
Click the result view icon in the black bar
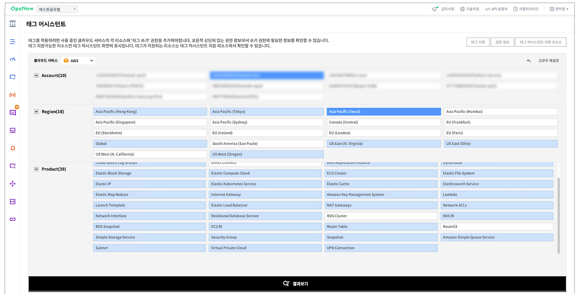point(286,284)
